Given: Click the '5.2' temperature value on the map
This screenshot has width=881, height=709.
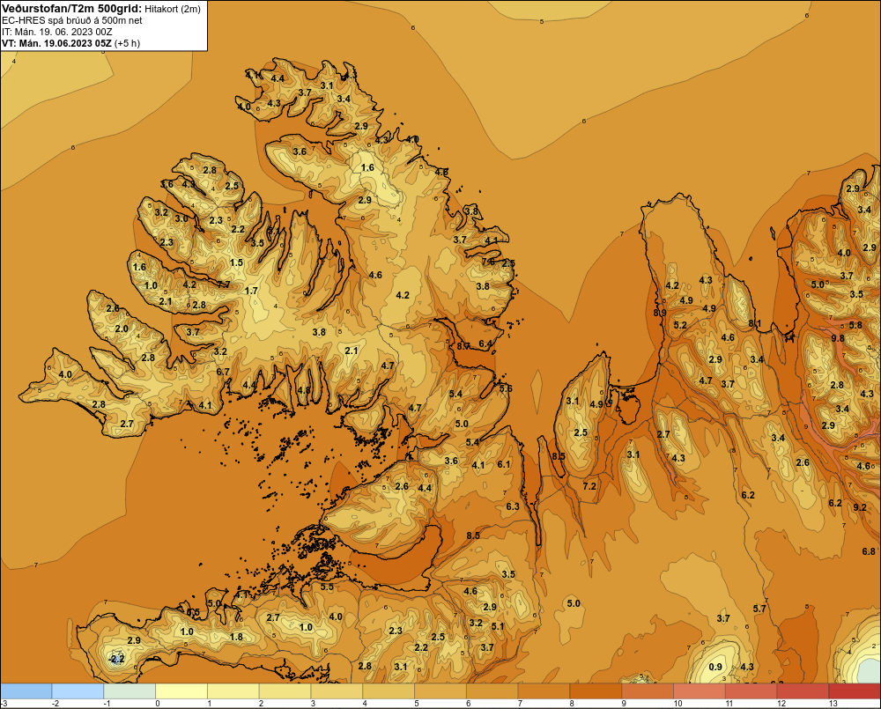Looking at the screenshot, I should pyautogui.click(x=680, y=325).
